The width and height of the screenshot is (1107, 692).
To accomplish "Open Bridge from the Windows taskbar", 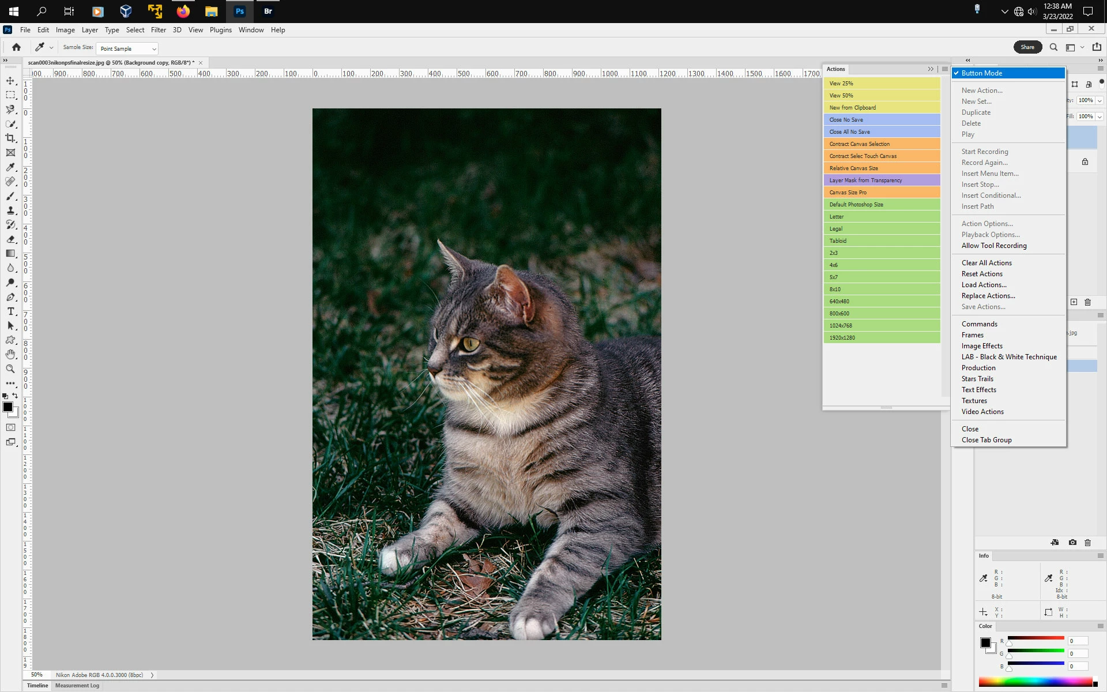I will pyautogui.click(x=268, y=11).
